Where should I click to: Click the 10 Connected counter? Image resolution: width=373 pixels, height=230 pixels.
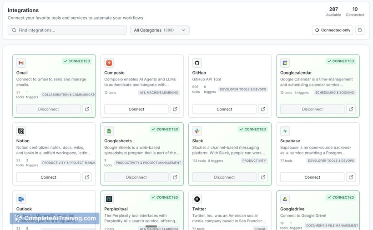click(x=355, y=12)
